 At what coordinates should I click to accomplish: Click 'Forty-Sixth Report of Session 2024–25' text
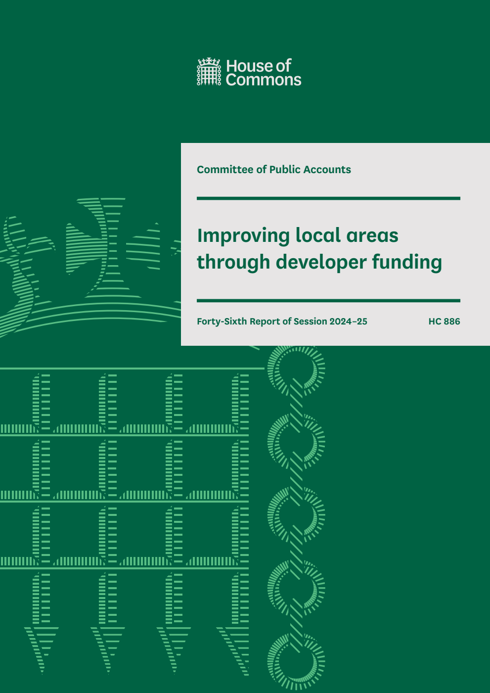pos(282,322)
